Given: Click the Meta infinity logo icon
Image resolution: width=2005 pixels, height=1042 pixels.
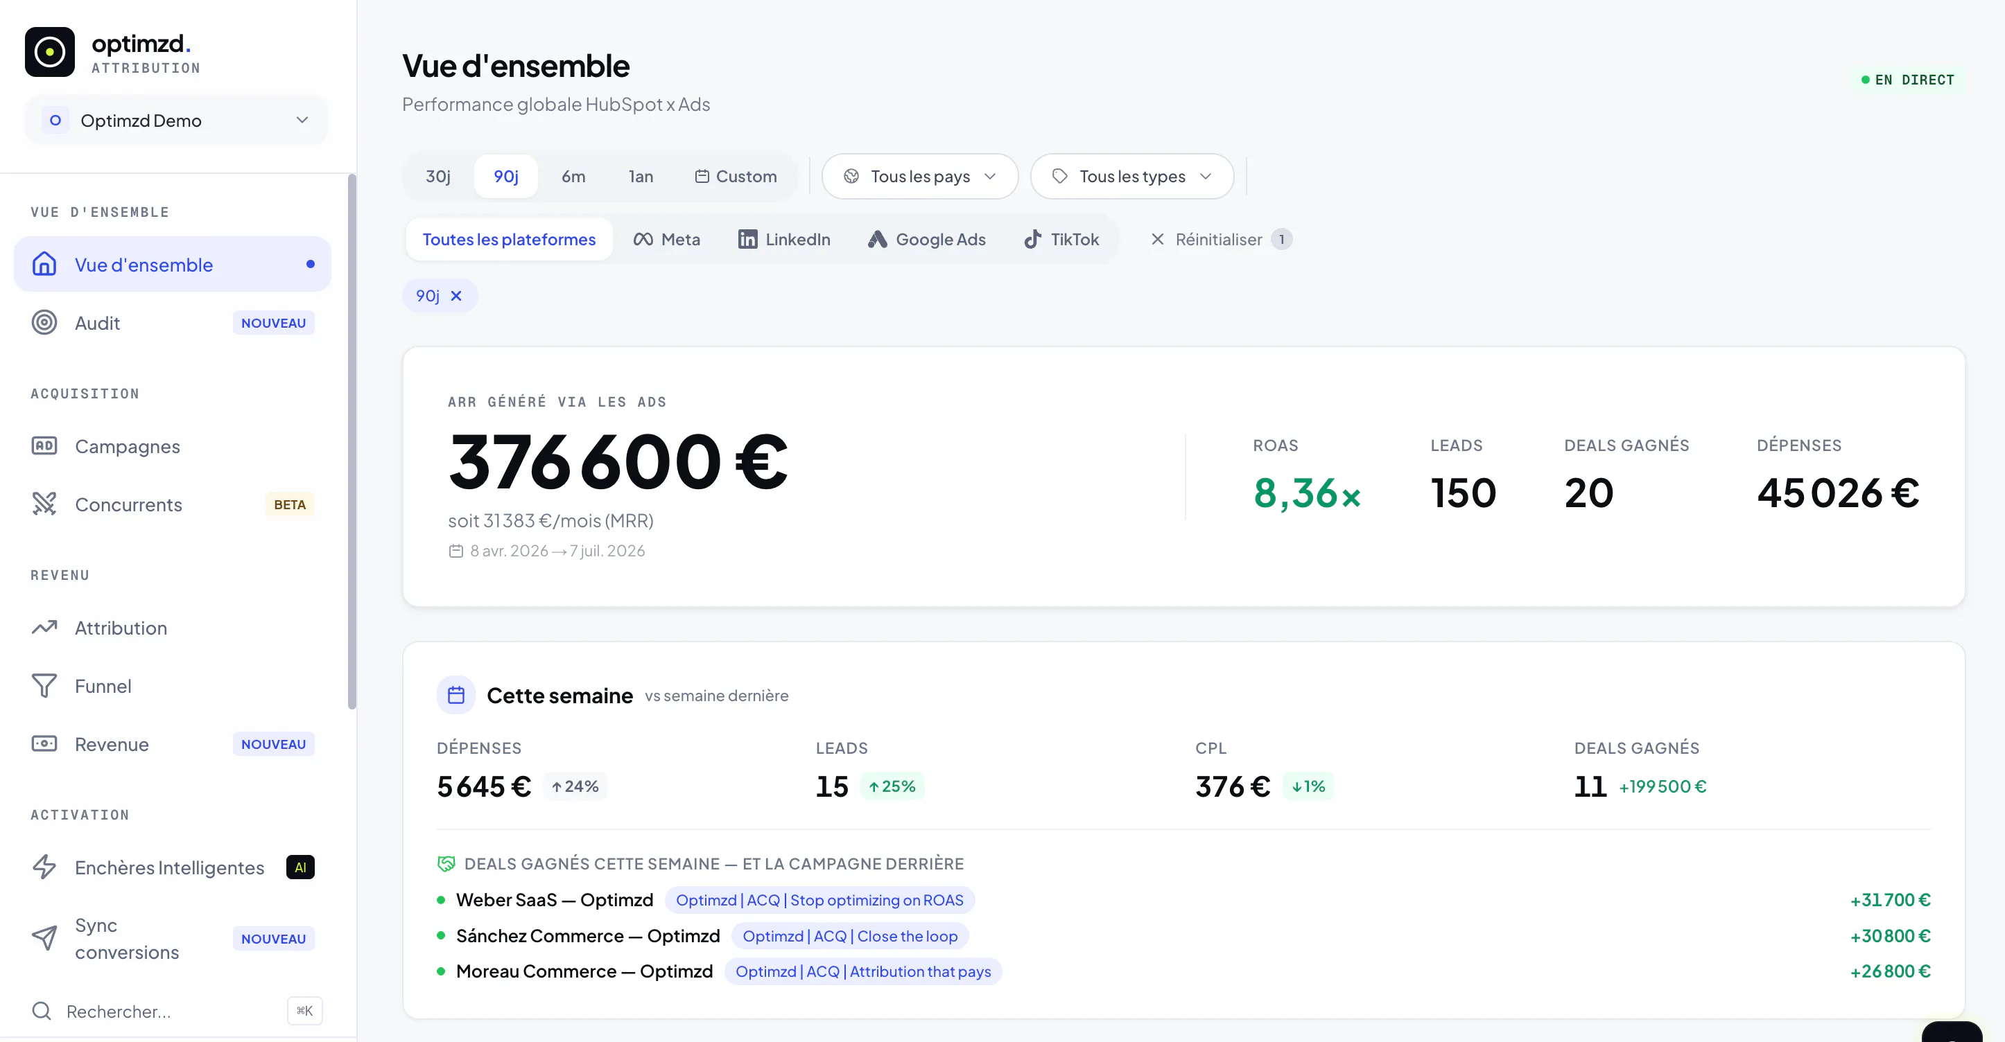Looking at the screenshot, I should coord(643,240).
